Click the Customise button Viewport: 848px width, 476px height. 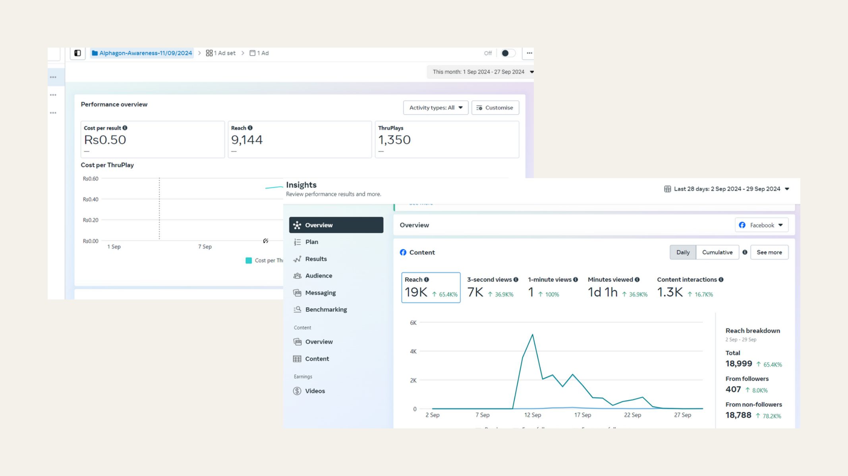click(495, 108)
